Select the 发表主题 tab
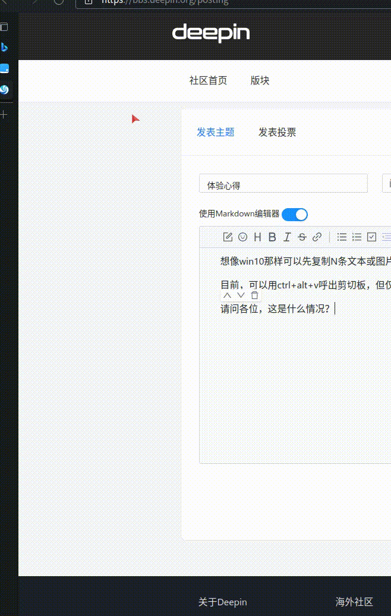The height and width of the screenshot is (616, 391). click(x=216, y=133)
